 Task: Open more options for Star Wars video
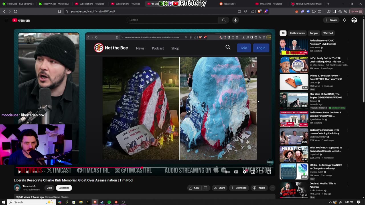tap(347, 95)
